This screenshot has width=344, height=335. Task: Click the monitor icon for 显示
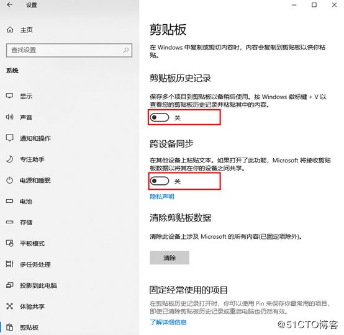pyautogui.click(x=9, y=96)
